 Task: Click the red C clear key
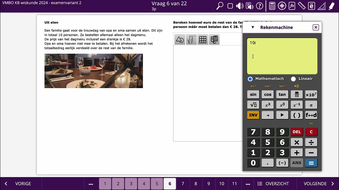click(x=311, y=132)
